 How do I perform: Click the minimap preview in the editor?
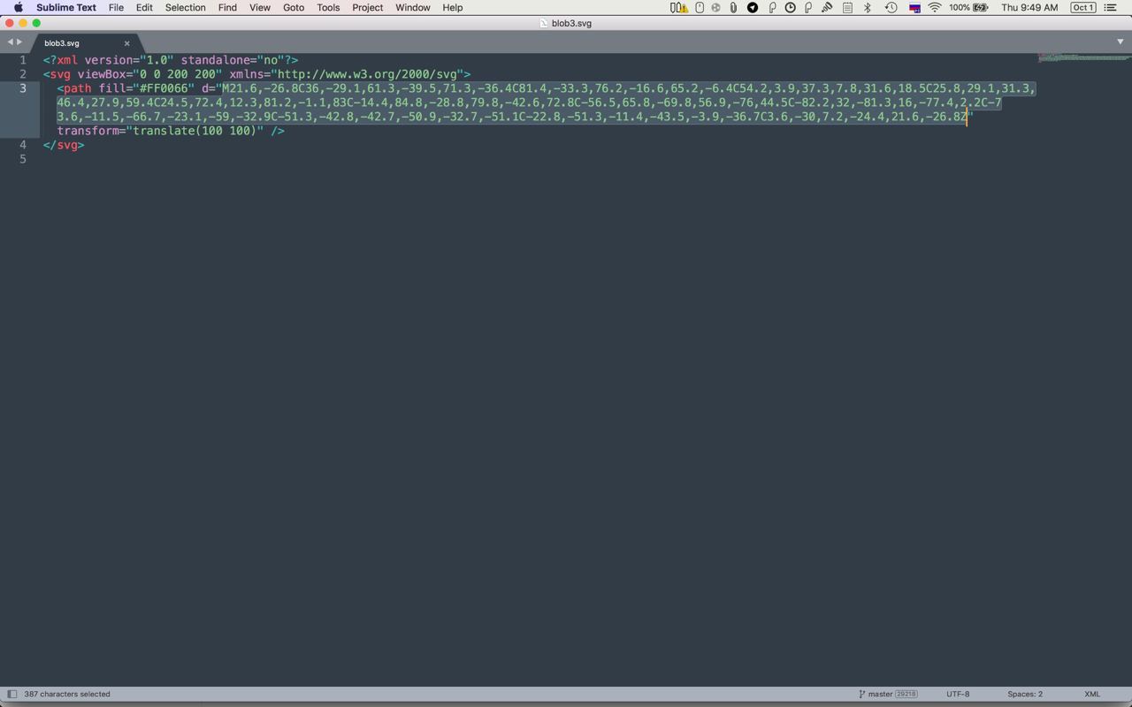(x=1082, y=58)
